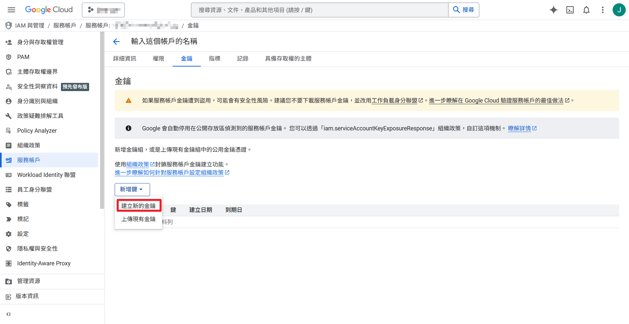Open the navigation hamburger menu
The image size is (629, 324).
11,10
